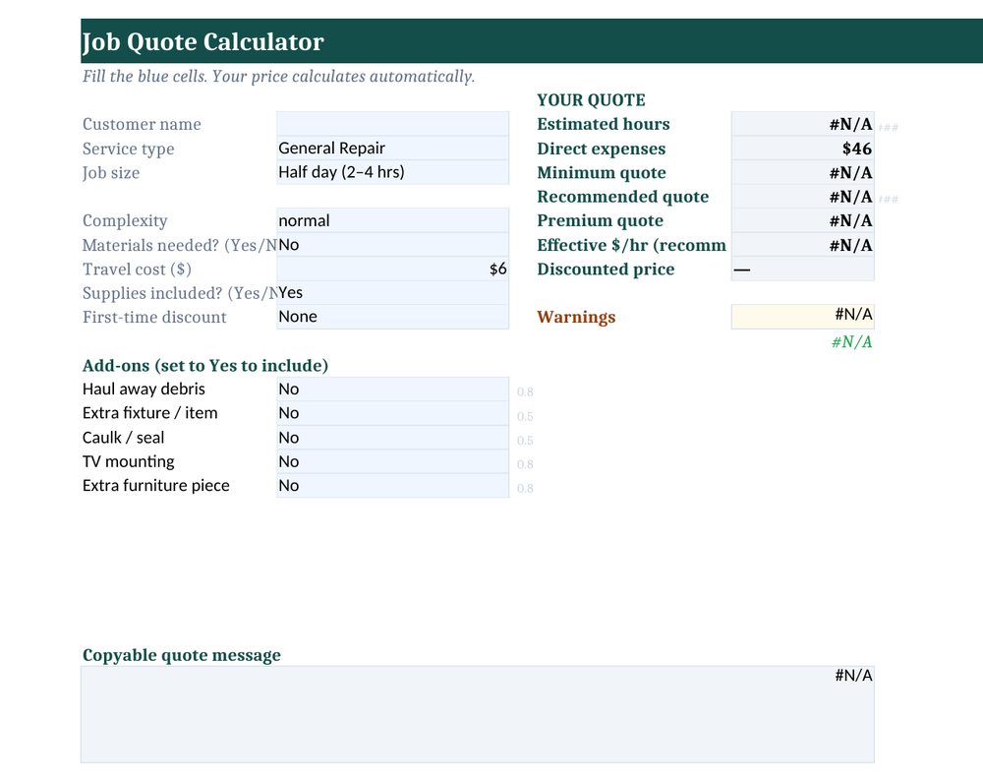
Task: Click the Estimated hours value cell
Action: (802, 124)
